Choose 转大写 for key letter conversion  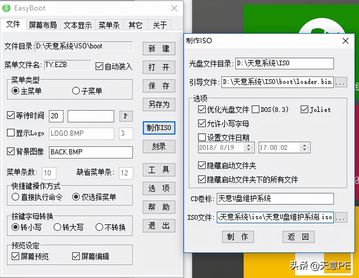(57, 227)
